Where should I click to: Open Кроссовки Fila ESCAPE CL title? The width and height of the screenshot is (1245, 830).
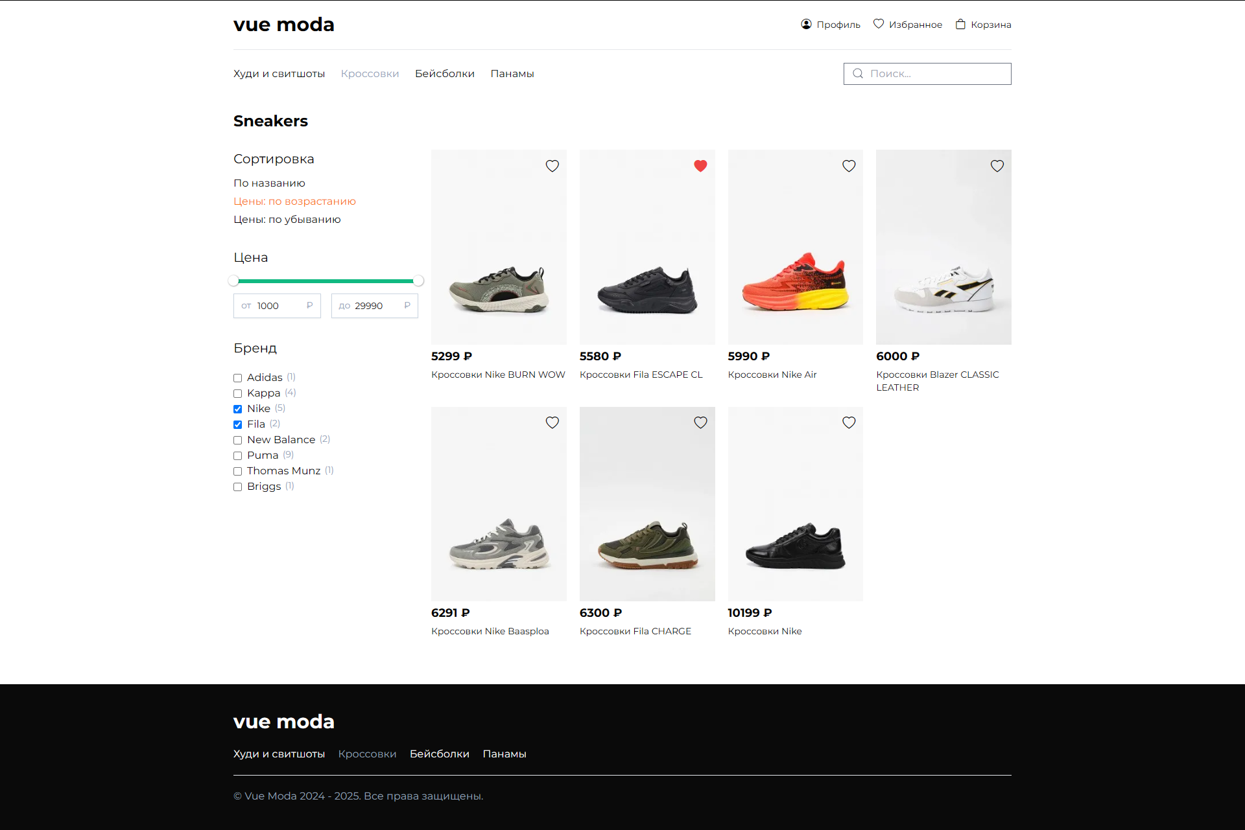tap(641, 375)
